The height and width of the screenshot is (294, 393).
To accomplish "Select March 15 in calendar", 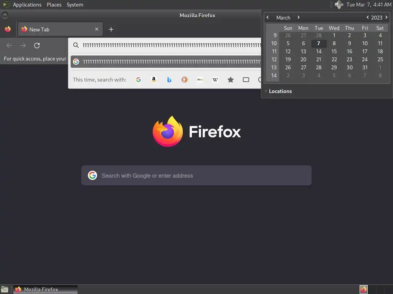I will pyautogui.click(x=334, y=52).
